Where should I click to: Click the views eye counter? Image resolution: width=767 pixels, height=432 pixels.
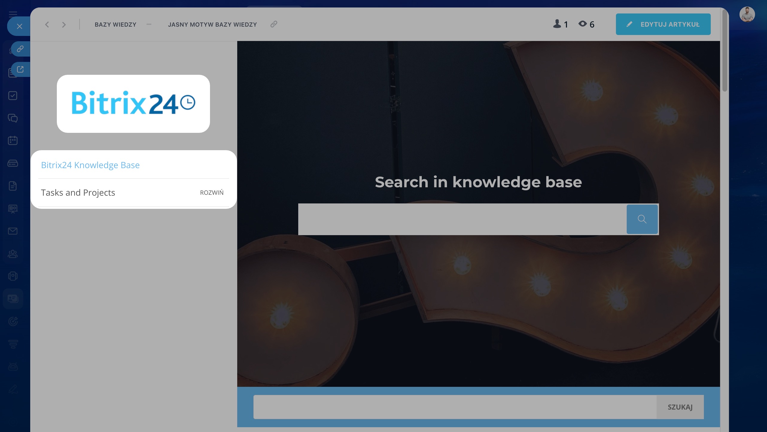(586, 24)
